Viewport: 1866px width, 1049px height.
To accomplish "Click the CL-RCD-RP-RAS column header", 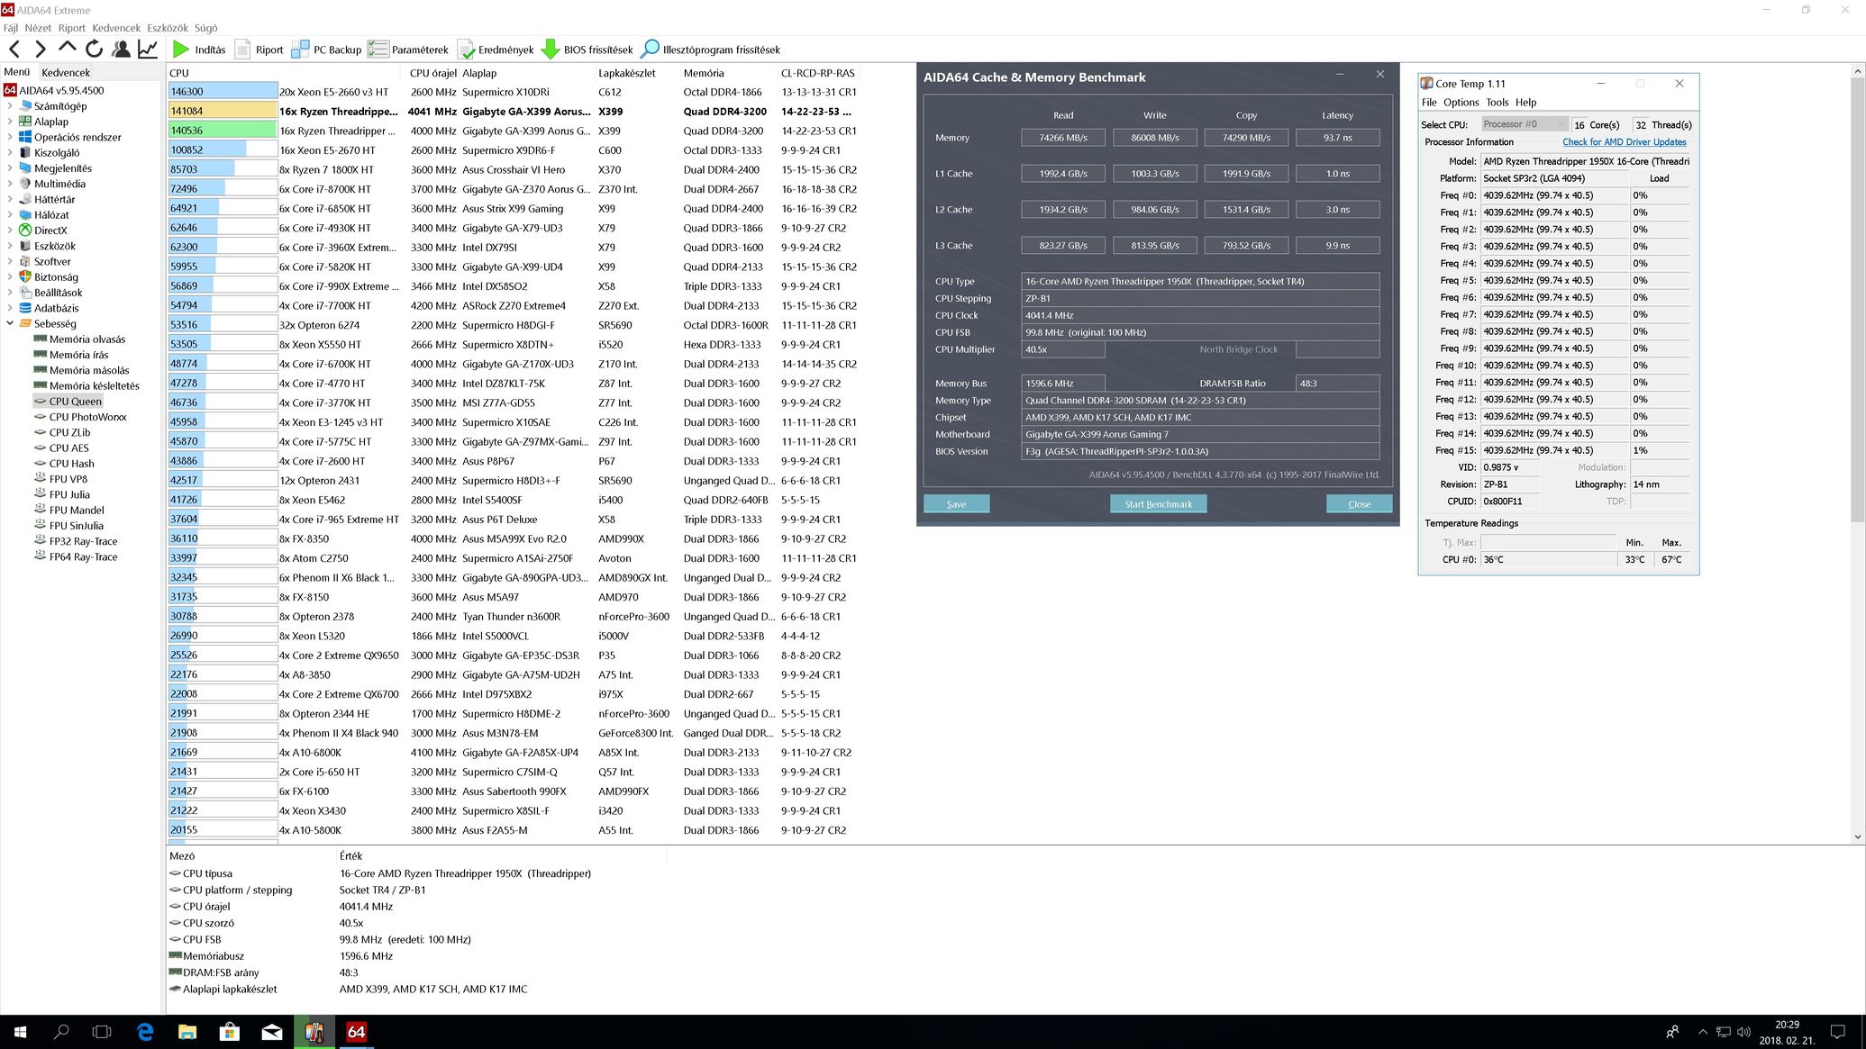I will 817,73.
